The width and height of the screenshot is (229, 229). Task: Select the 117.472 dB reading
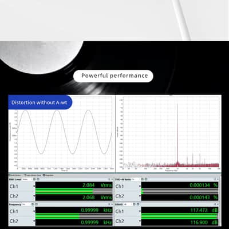[204, 210]
